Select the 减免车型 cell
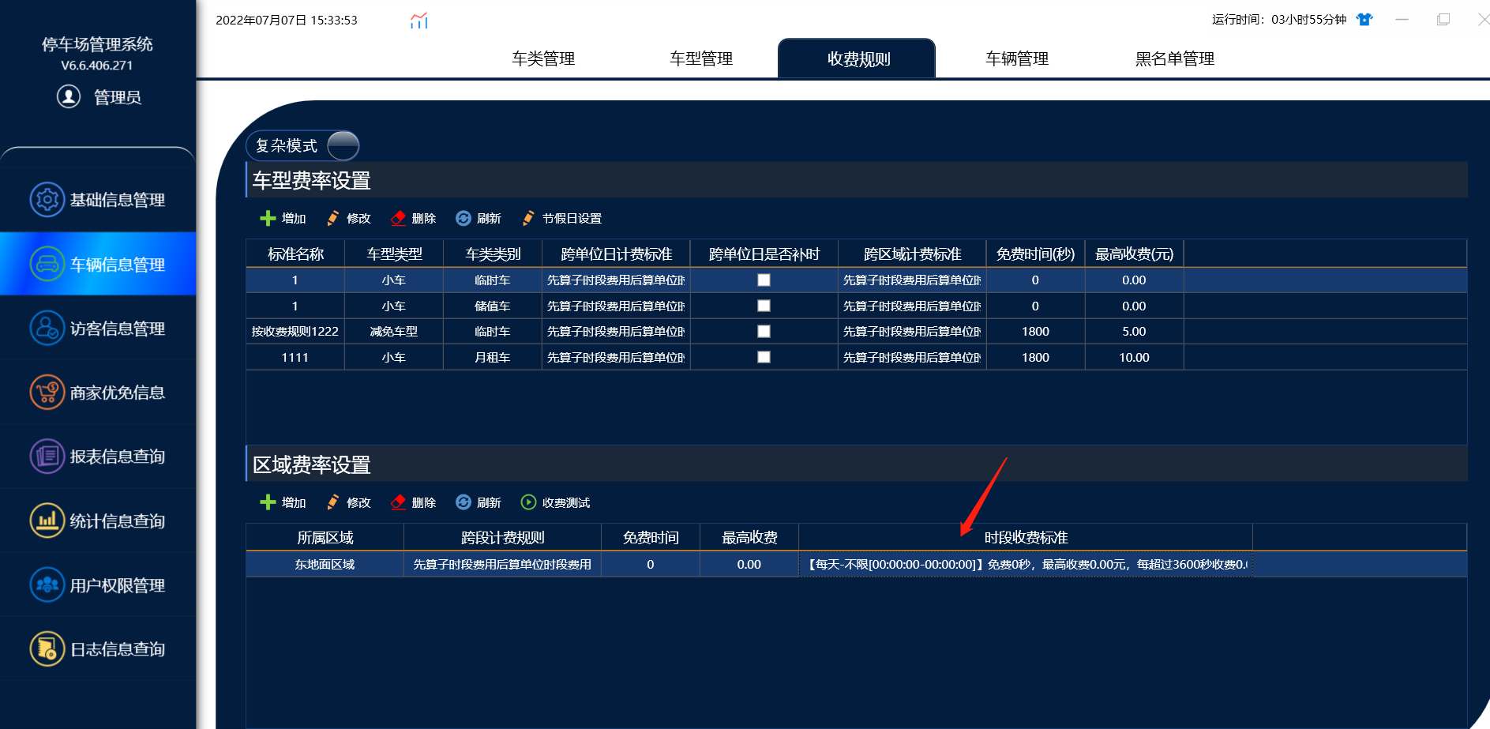This screenshot has height=729, width=1490. pyautogui.click(x=394, y=331)
